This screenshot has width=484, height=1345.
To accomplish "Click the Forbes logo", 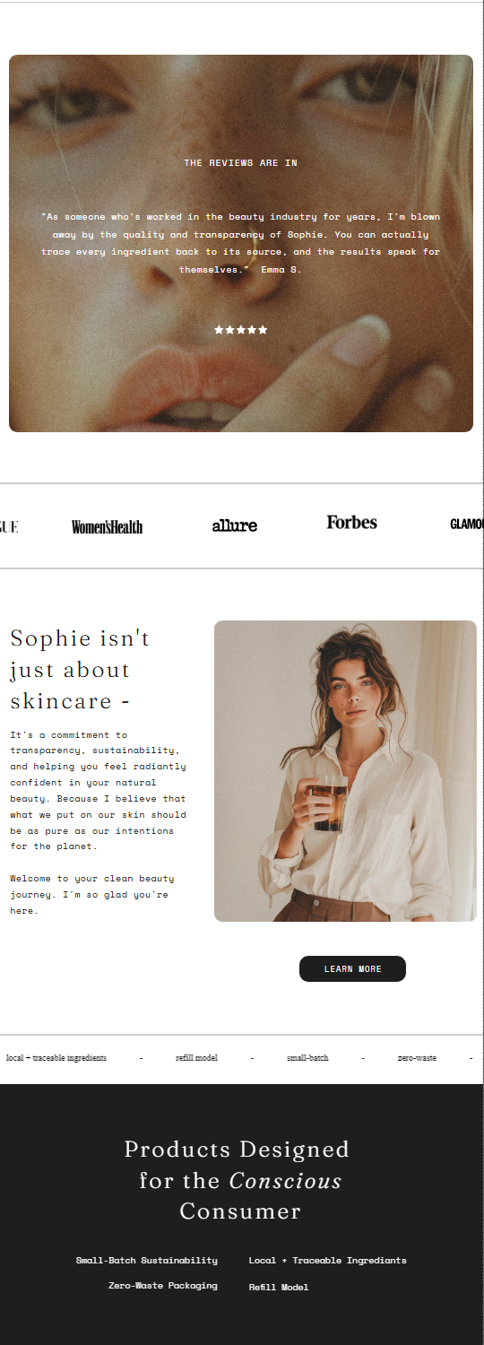I will pyautogui.click(x=351, y=523).
